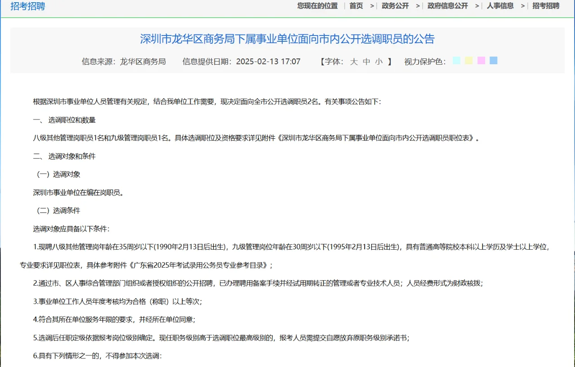Open the 政府信息公开 breadcrumb entry
Screen dimensions: 575x367
coord(447,6)
